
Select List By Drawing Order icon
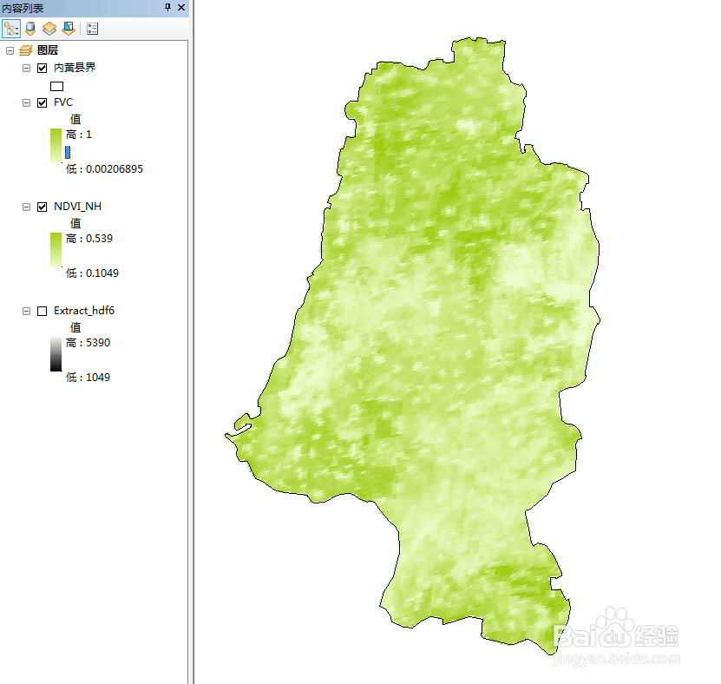coord(11,29)
